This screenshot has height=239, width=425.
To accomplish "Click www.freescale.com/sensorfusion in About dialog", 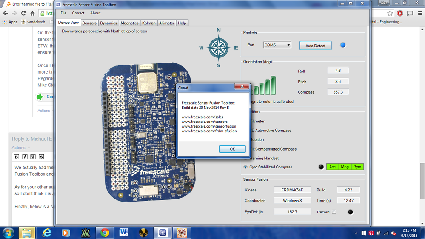I will (209, 126).
